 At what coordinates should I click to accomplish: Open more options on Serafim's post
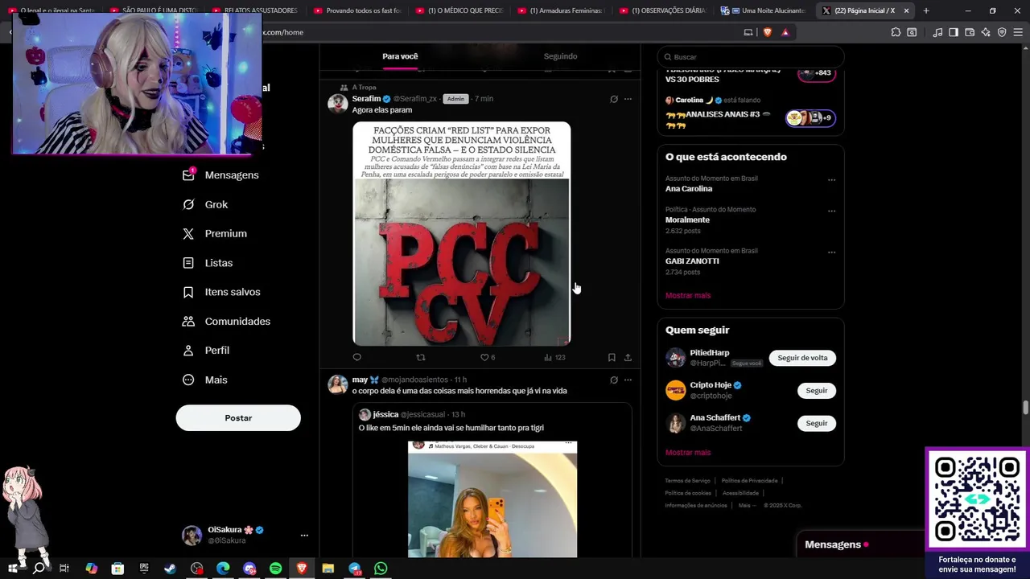tap(628, 99)
